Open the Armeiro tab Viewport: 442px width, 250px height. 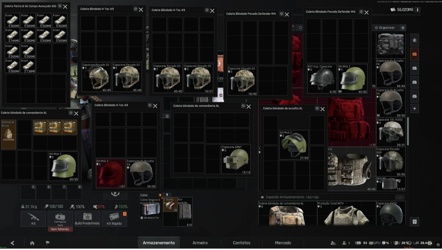(x=200, y=243)
